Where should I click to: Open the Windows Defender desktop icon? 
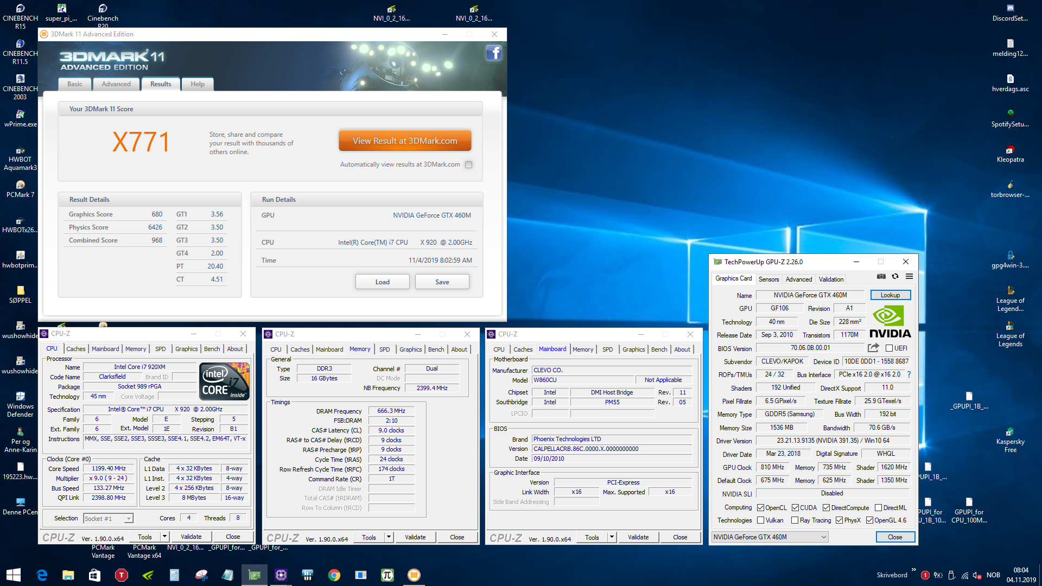coord(20,405)
